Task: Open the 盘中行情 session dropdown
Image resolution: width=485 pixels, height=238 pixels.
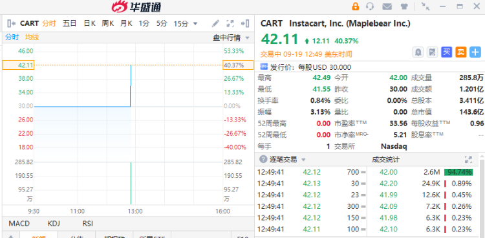Action: point(231,38)
